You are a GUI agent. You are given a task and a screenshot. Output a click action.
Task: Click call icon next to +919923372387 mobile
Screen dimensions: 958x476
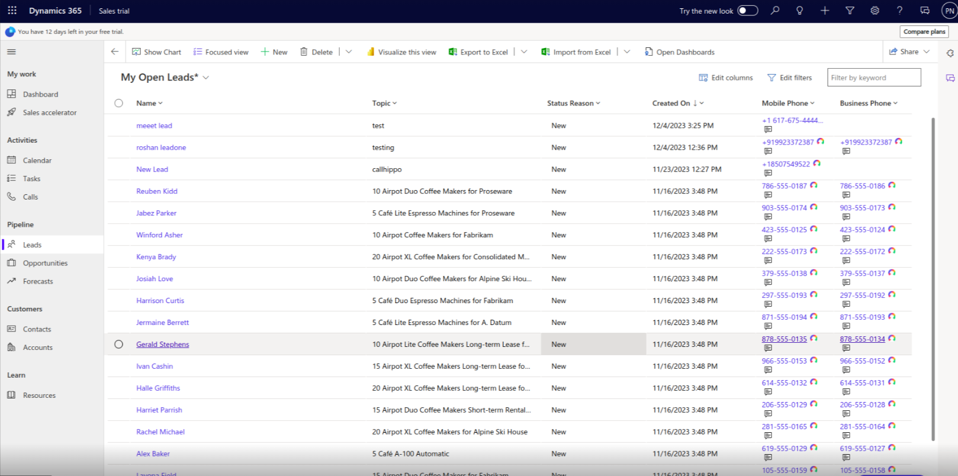pyautogui.click(x=821, y=141)
